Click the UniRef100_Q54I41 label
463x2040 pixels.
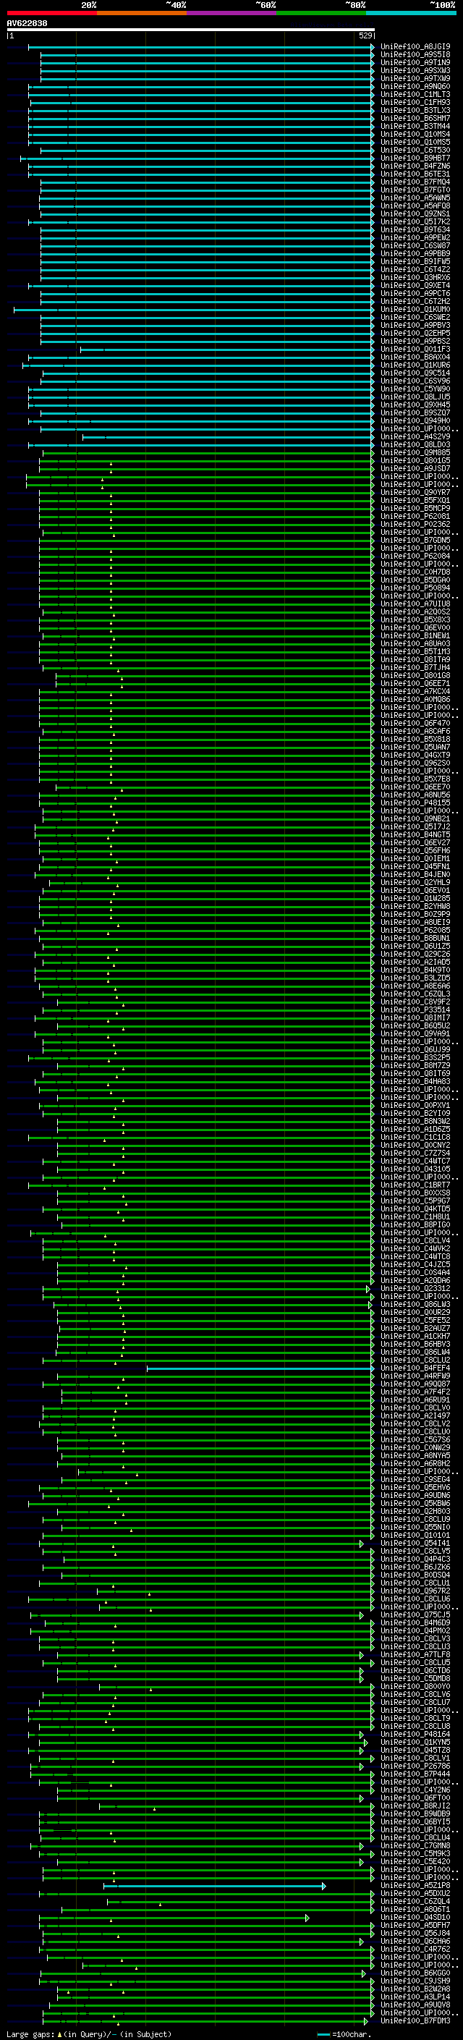pos(415,1543)
